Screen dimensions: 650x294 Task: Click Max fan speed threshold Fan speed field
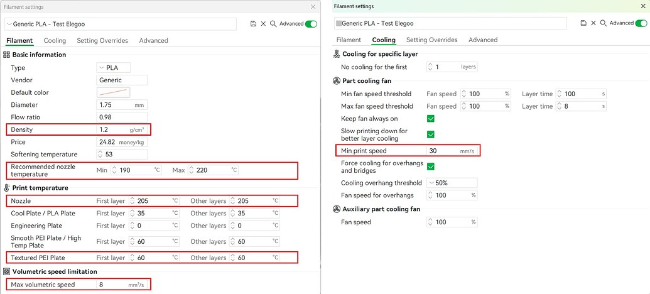486,107
